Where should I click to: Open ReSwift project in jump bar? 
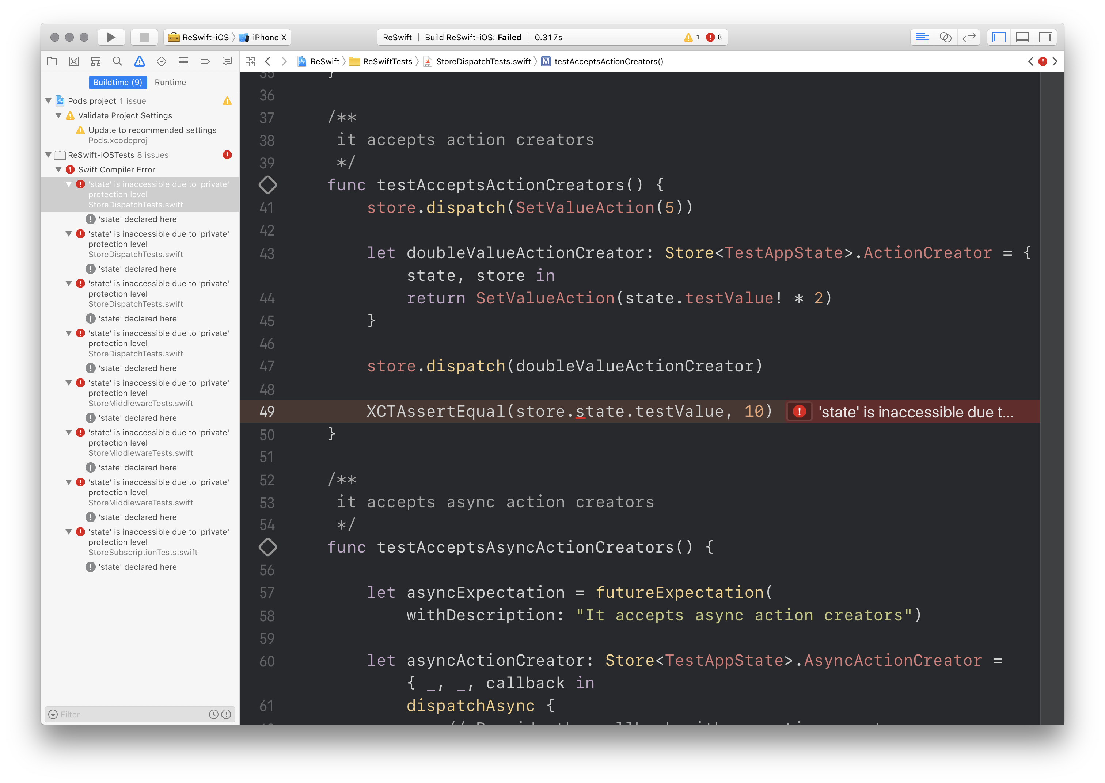tap(319, 61)
